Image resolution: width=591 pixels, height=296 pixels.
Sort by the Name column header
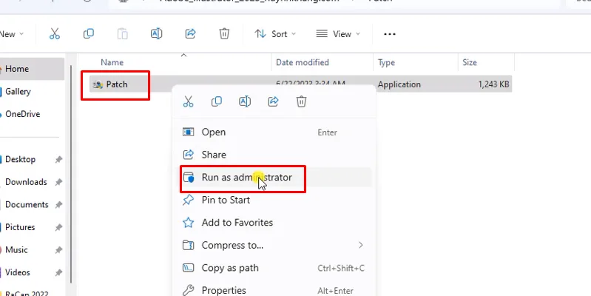tap(112, 62)
